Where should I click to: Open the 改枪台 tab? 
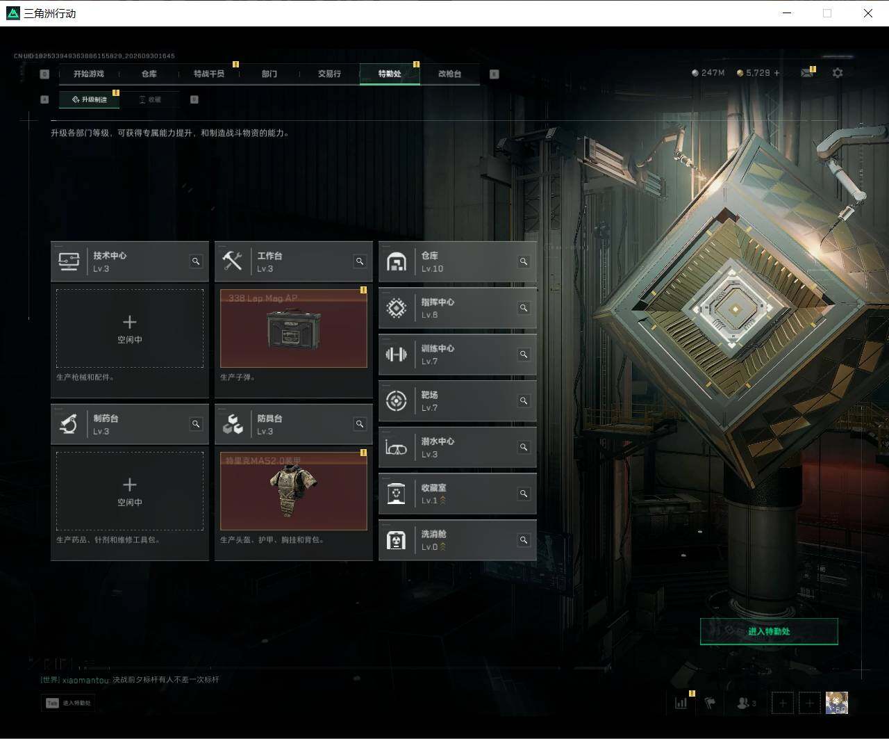(450, 74)
